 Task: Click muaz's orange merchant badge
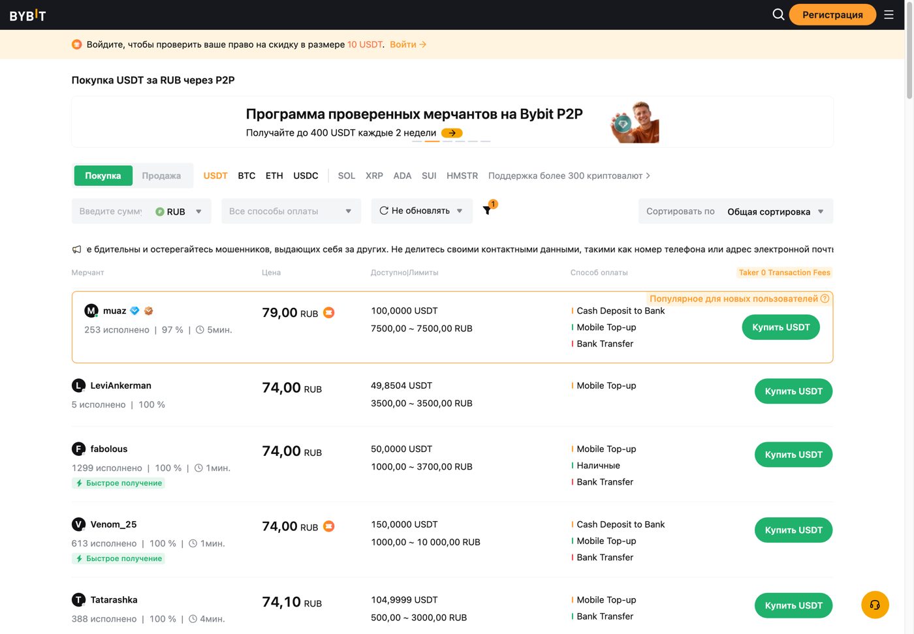(x=149, y=310)
